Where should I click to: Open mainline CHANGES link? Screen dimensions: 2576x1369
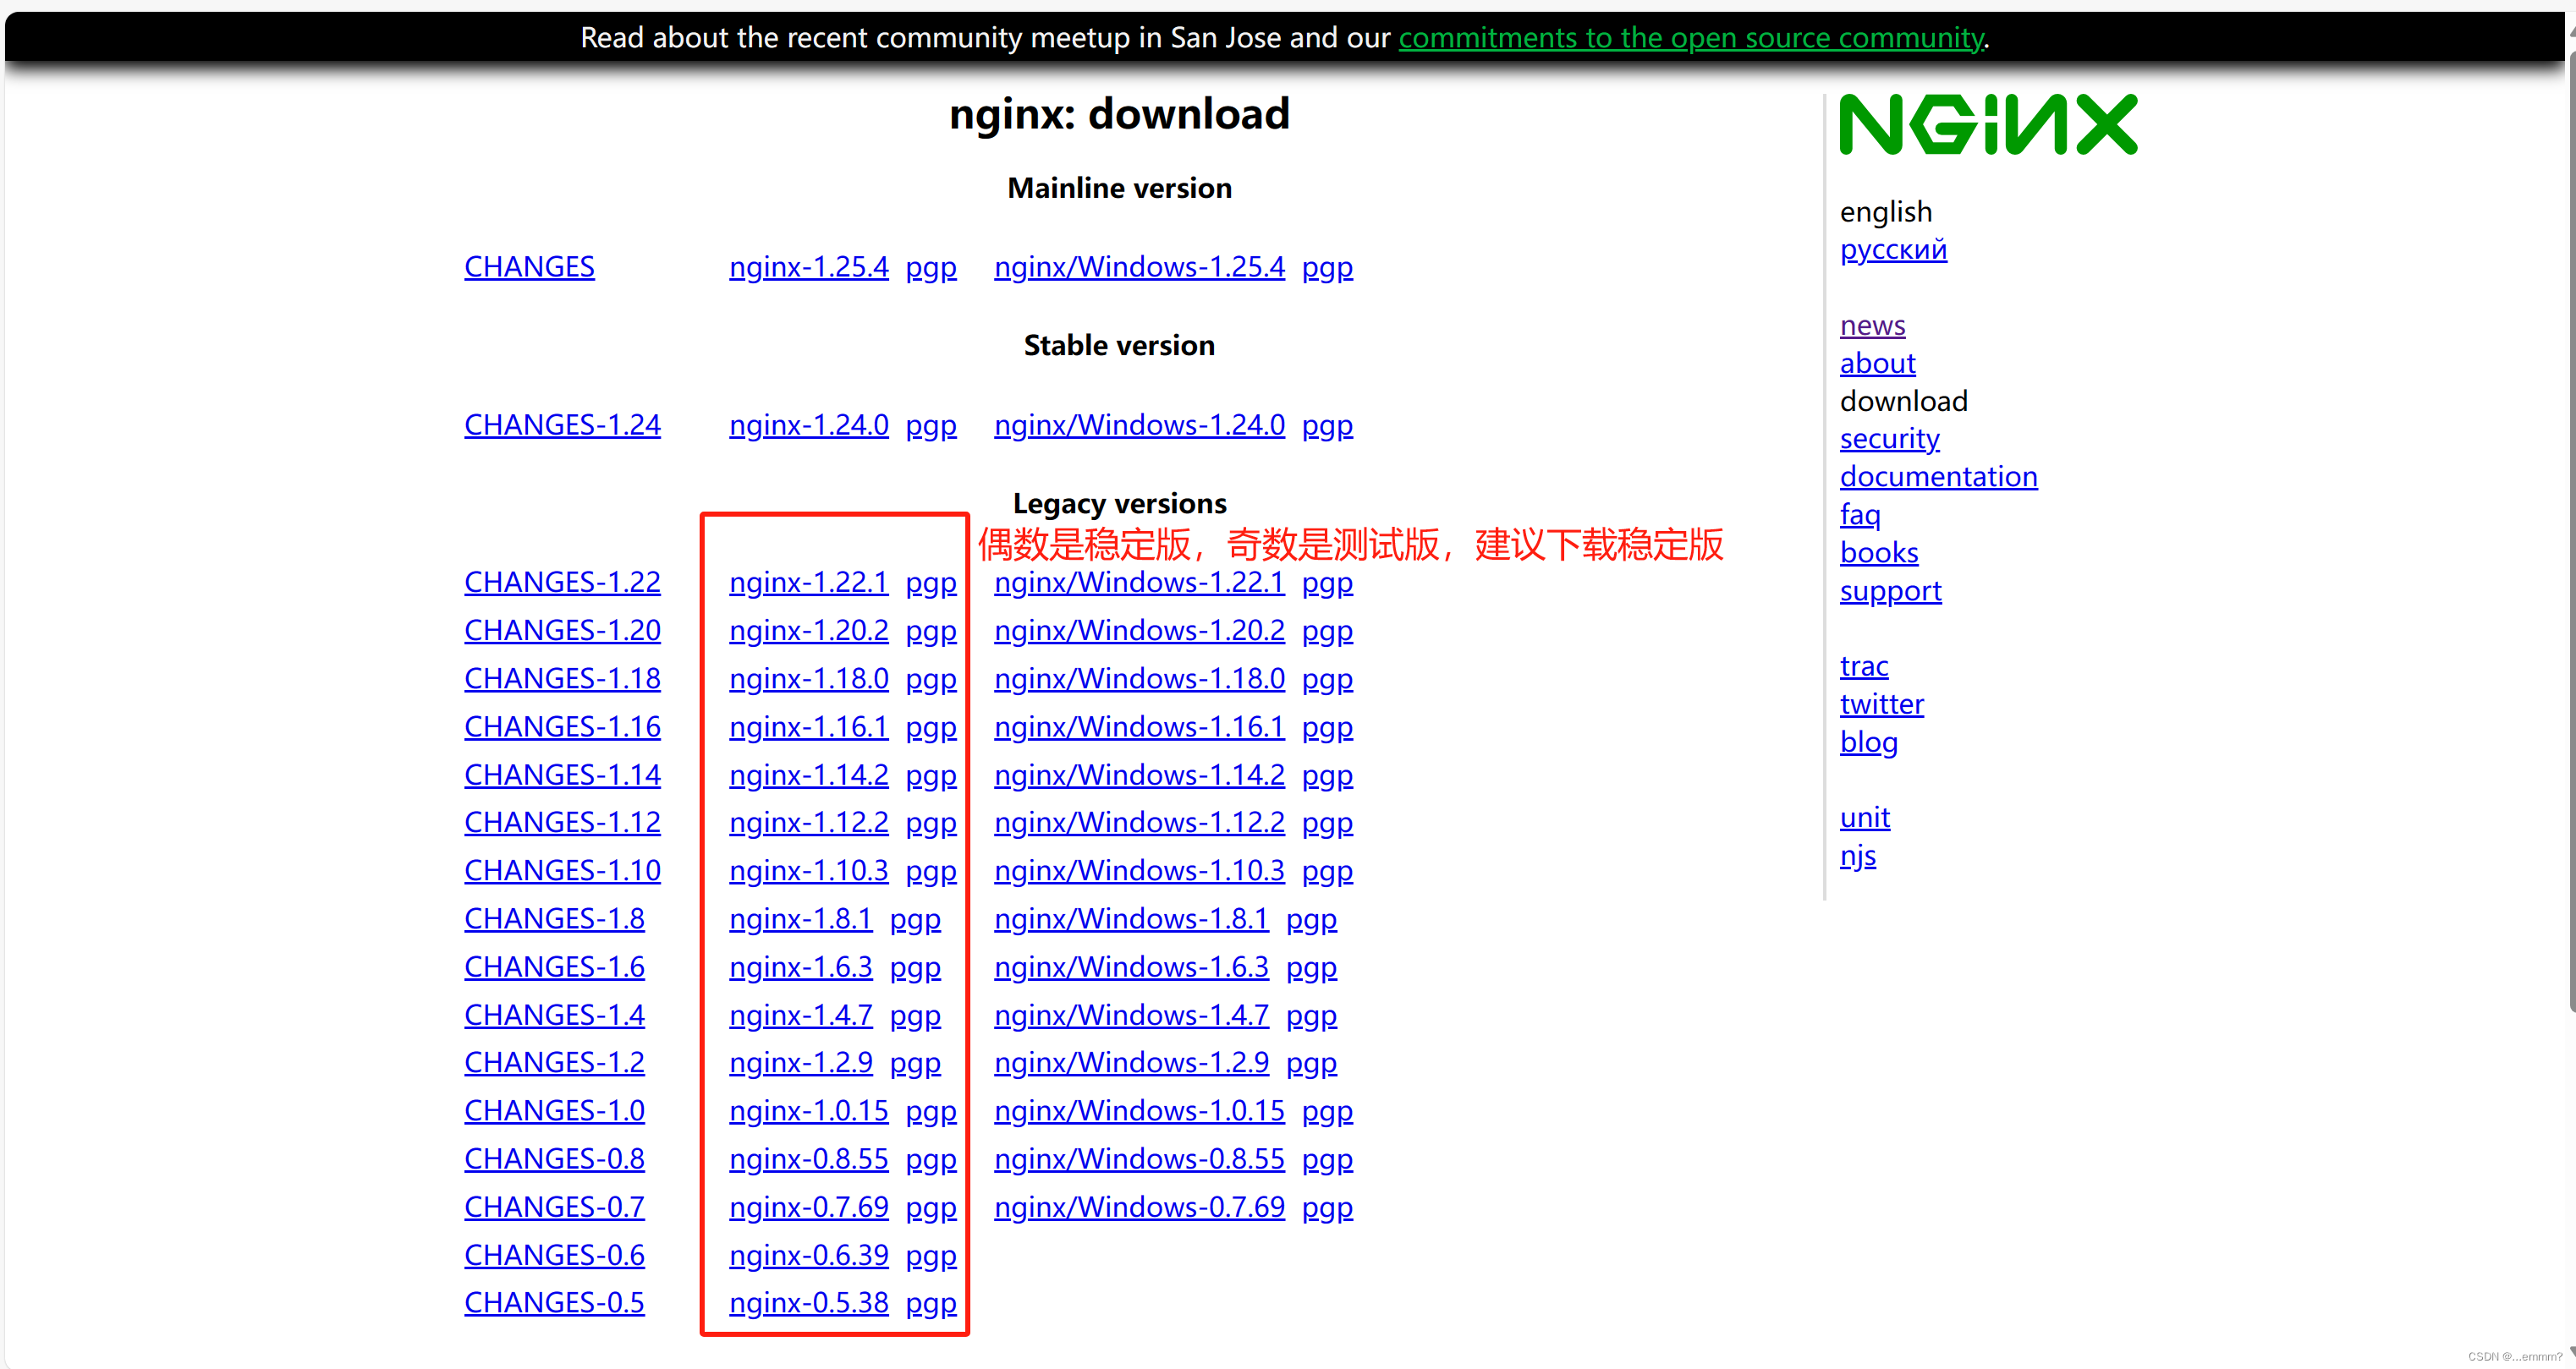coord(529,267)
